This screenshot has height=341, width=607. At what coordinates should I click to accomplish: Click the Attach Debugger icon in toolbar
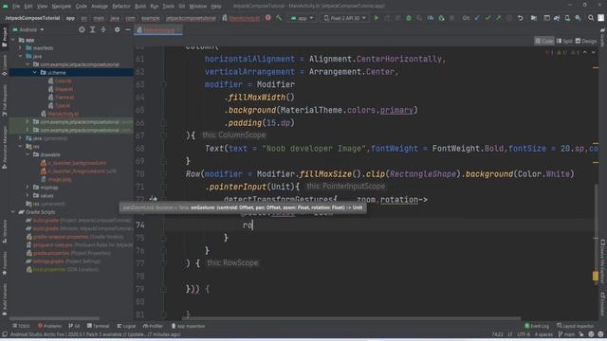tap(441, 18)
